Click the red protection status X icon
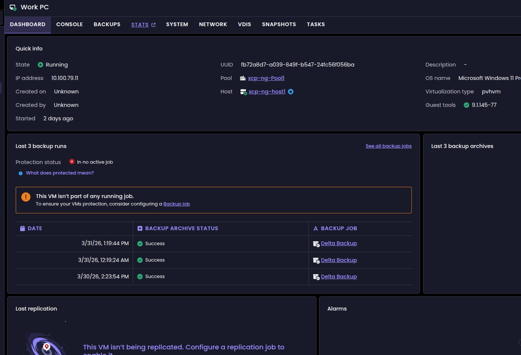The image size is (521, 355). 72,162
